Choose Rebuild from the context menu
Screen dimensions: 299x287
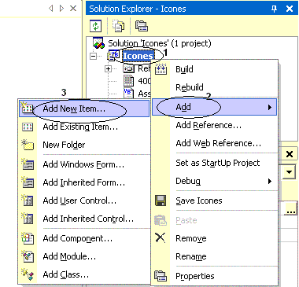pyautogui.click(x=214, y=87)
